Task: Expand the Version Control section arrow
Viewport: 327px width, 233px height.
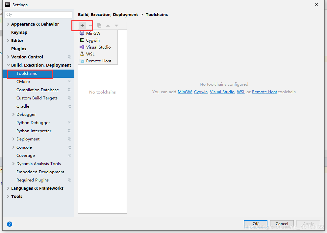Action: (8, 57)
